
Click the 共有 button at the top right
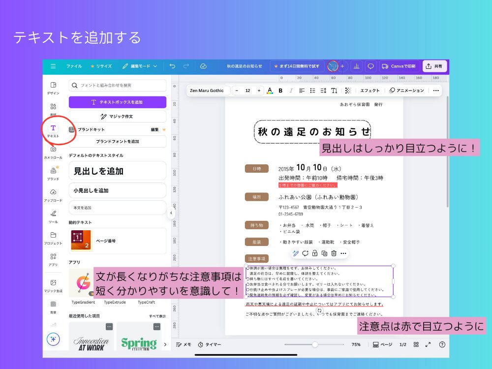[435, 66]
